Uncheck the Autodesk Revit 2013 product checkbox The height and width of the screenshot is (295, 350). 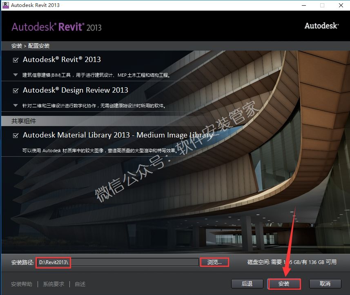tap(16, 60)
